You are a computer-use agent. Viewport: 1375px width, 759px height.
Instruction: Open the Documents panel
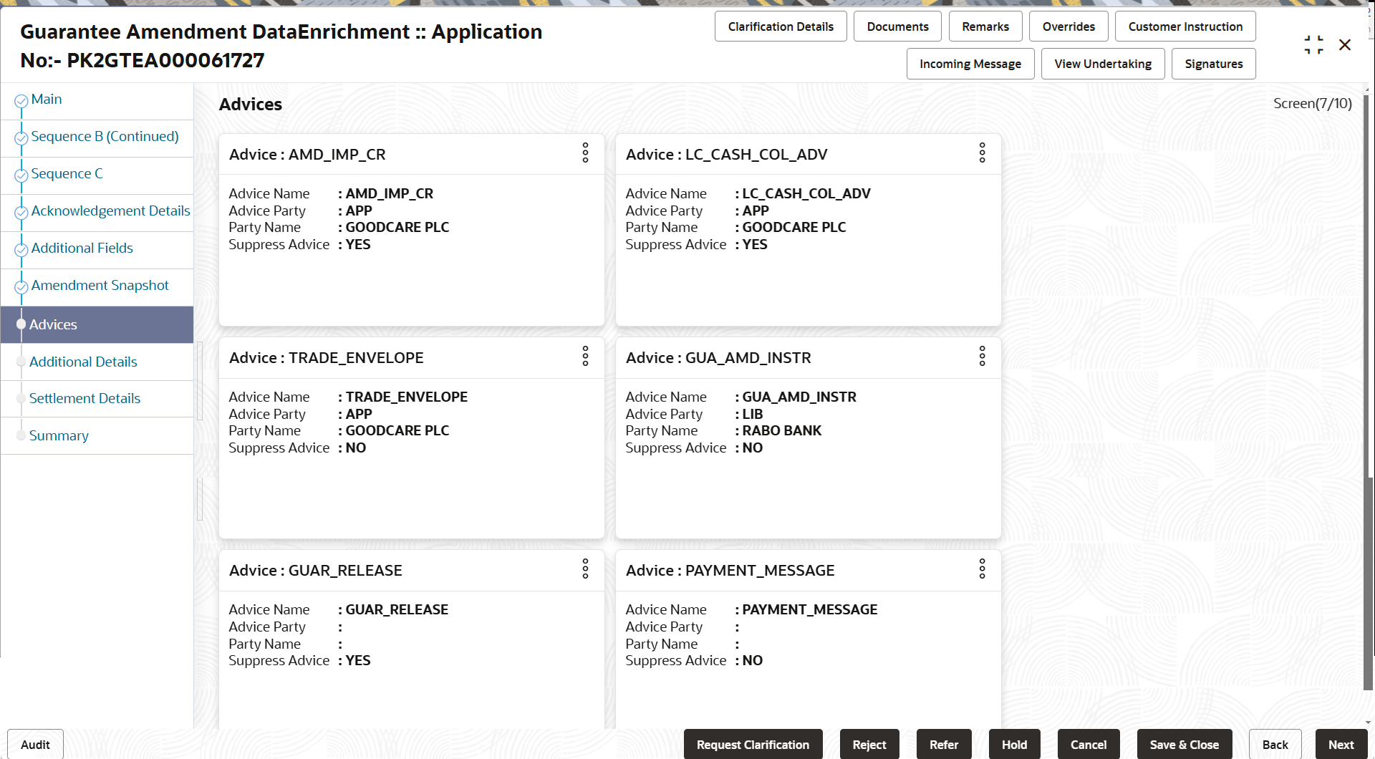[x=898, y=26]
